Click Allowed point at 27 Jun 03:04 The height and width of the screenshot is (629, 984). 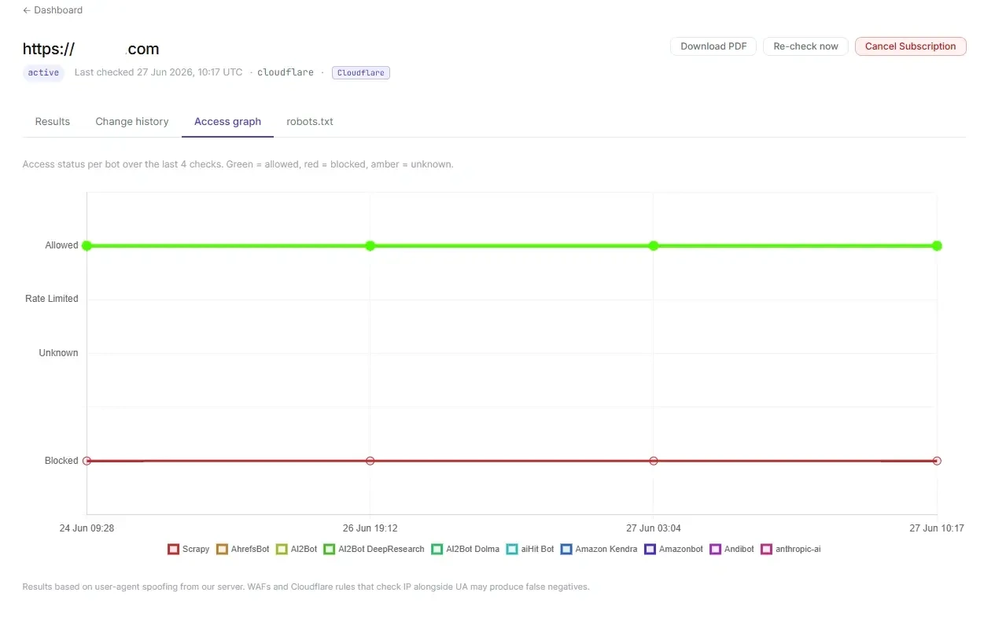click(653, 245)
